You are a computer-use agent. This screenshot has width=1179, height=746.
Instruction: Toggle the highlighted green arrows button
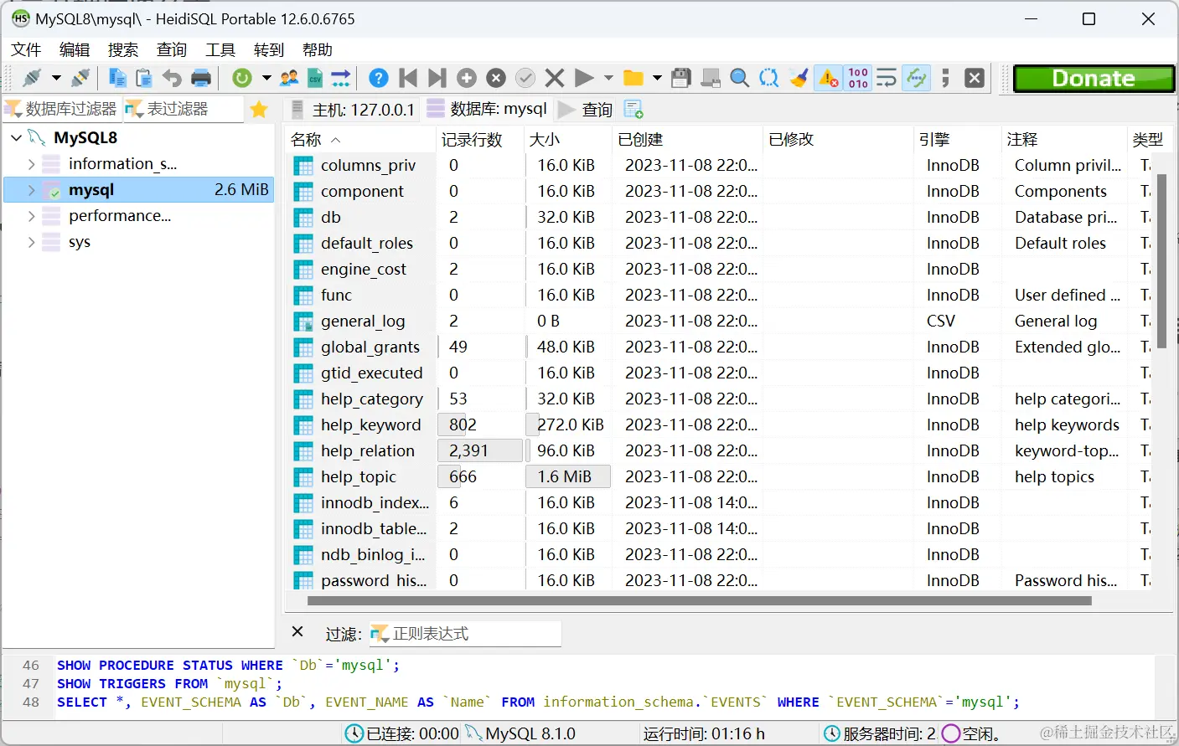click(917, 78)
